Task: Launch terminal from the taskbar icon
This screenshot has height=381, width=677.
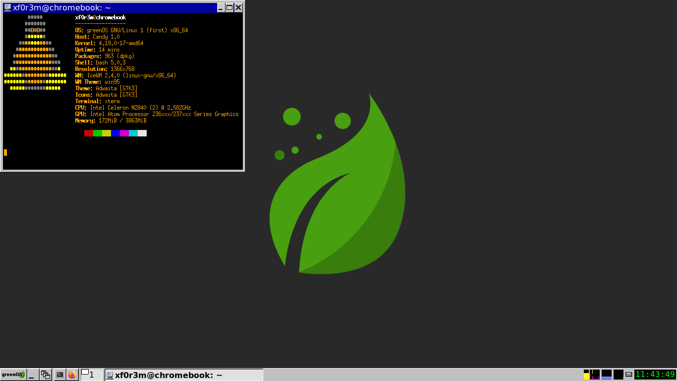Action: (x=60, y=375)
